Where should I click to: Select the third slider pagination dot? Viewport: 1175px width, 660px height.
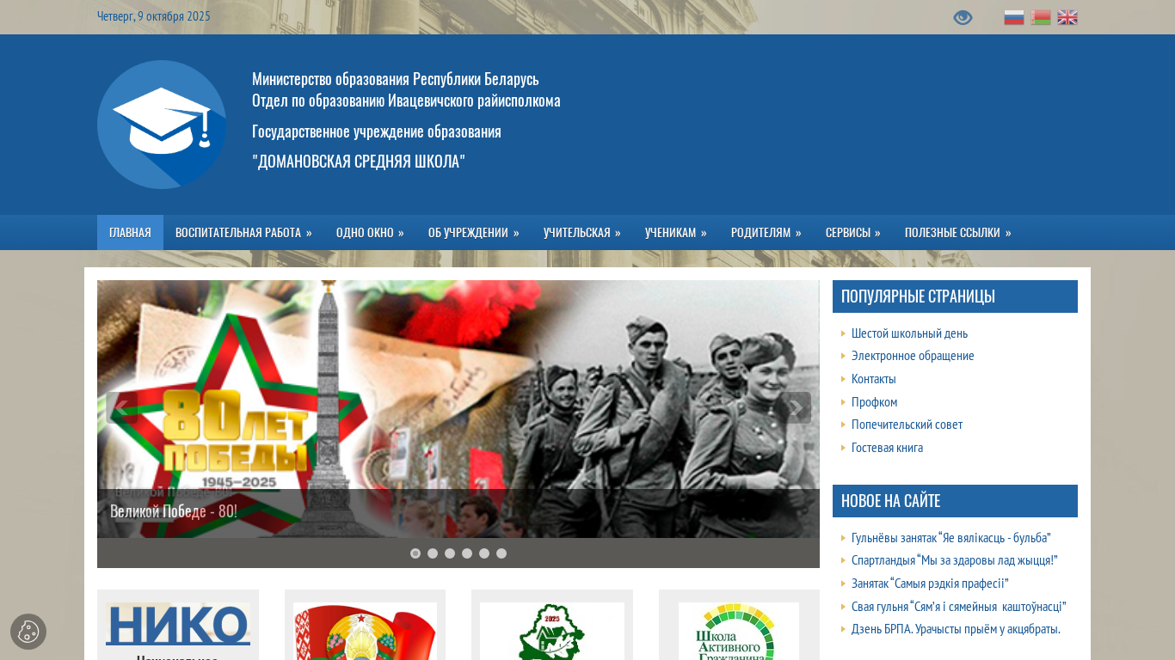point(450,553)
